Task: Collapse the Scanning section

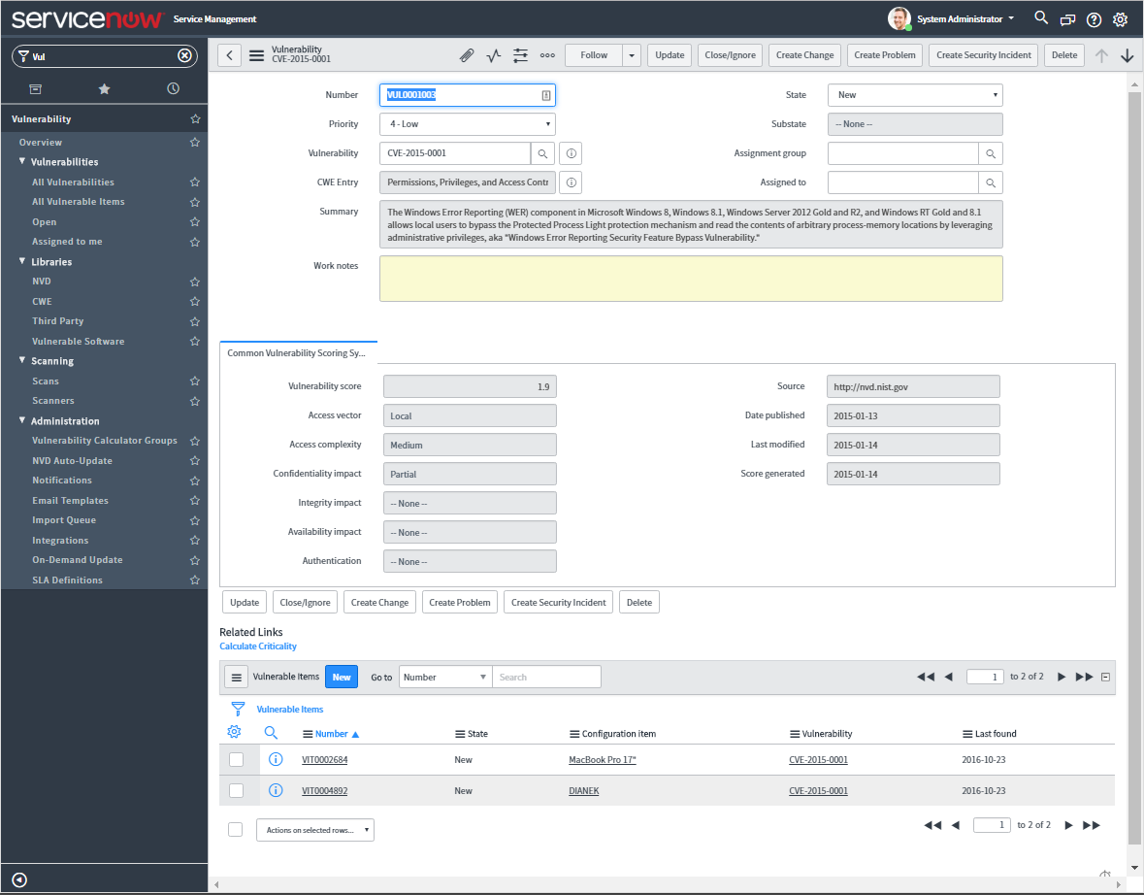Action: pos(22,361)
